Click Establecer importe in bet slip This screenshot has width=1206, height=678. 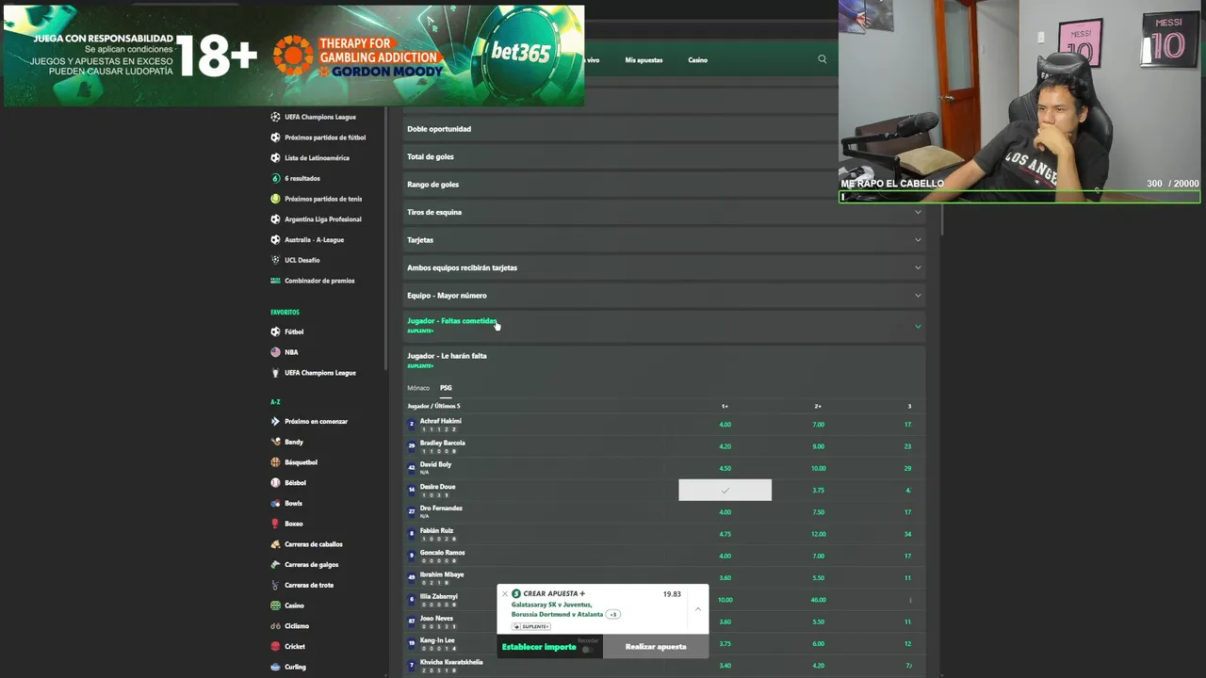click(x=539, y=647)
